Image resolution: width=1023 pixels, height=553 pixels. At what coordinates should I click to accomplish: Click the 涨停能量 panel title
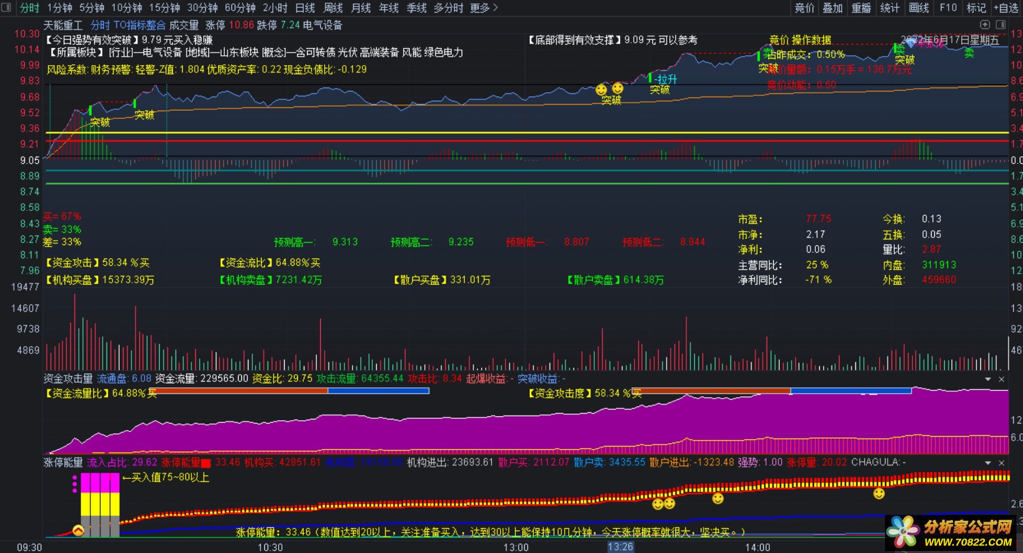pyautogui.click(x=63, y=462)
